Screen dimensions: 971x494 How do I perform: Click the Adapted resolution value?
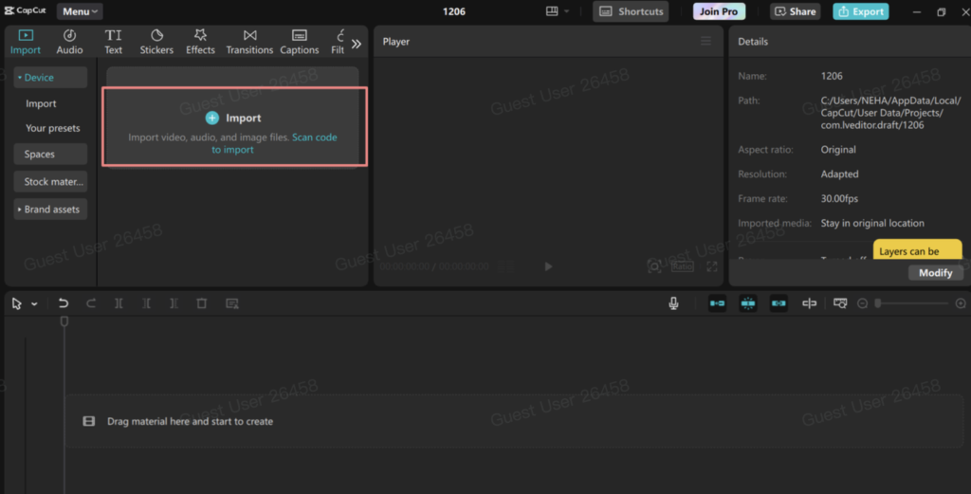[x=840, y=174]
